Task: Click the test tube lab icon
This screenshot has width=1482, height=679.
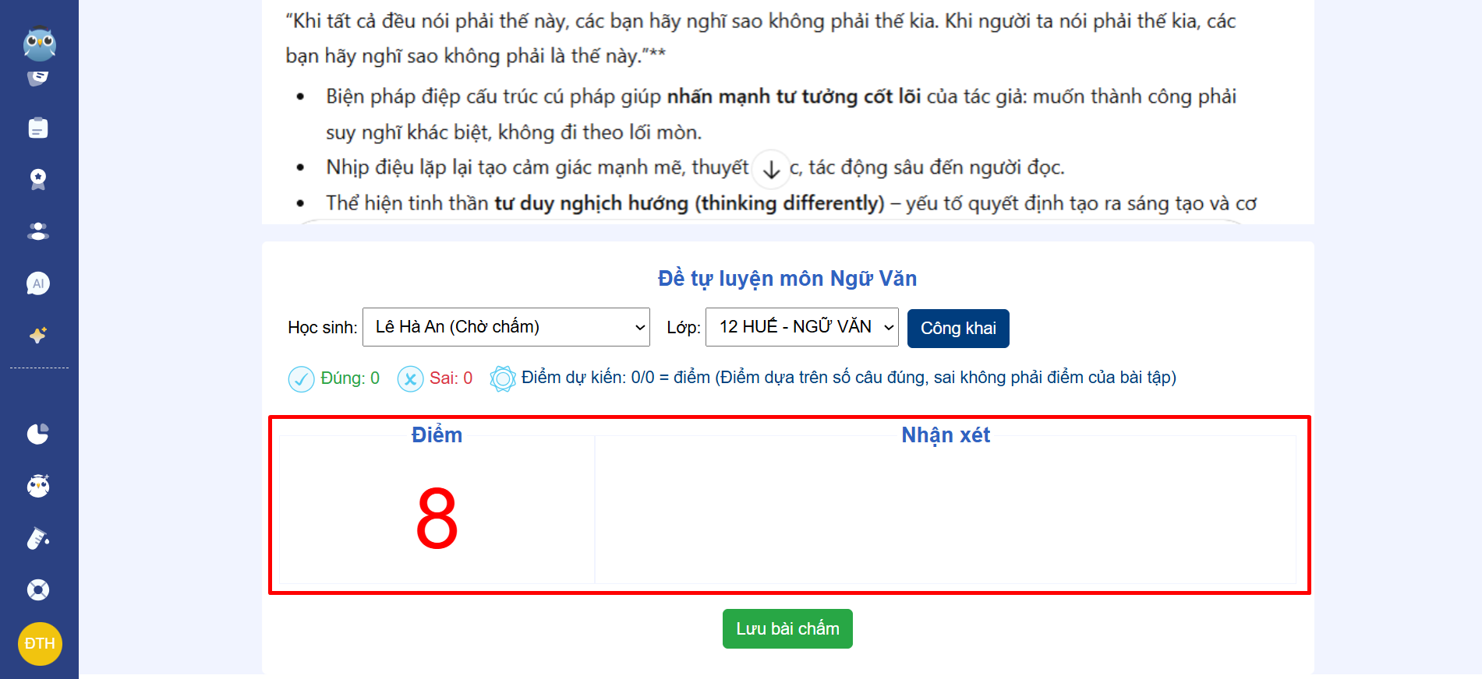Action: [38, 538]
